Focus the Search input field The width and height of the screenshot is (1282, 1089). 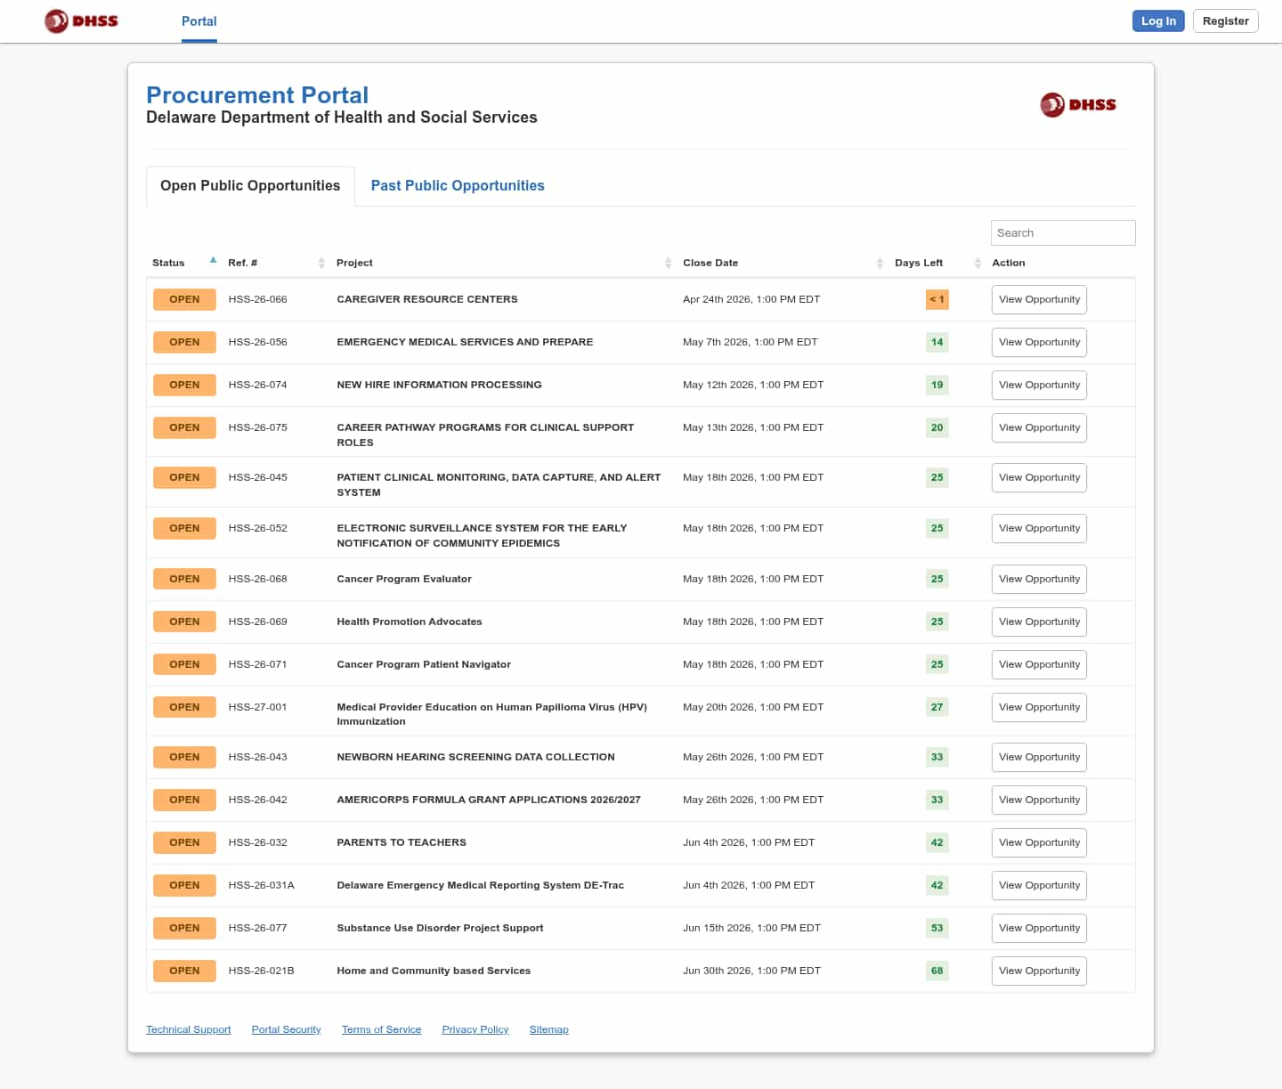(x=1062, y=233)
